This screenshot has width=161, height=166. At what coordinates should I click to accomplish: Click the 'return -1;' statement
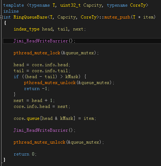click(37, 89)
